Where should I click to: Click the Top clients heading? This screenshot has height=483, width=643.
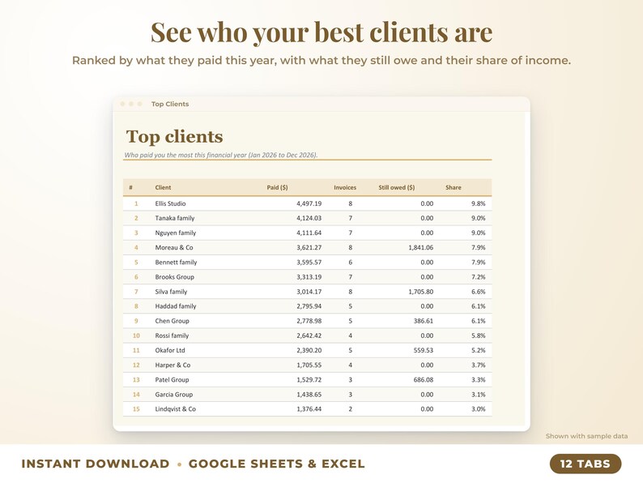175,137
